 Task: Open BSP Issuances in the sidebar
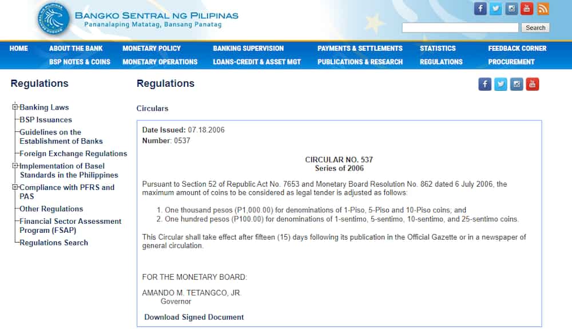(x=46, y=120)
